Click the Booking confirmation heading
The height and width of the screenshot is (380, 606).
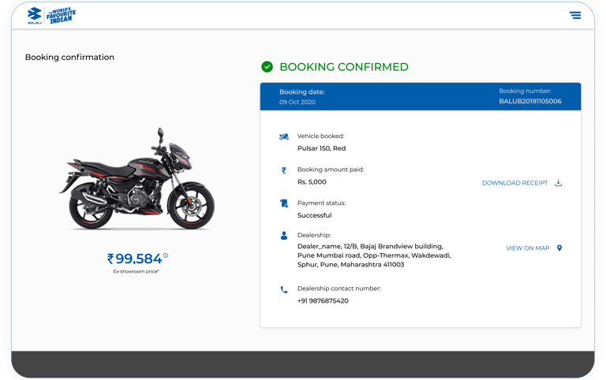(69, 57)
